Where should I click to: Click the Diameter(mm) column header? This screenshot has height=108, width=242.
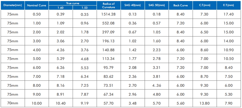(x=13, y=5)
